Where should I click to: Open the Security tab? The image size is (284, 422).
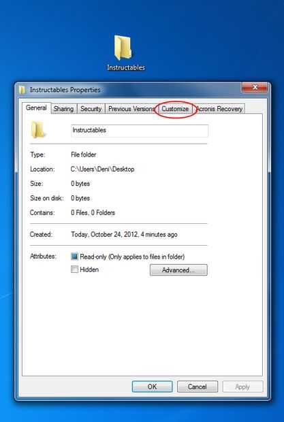(91, 109)
